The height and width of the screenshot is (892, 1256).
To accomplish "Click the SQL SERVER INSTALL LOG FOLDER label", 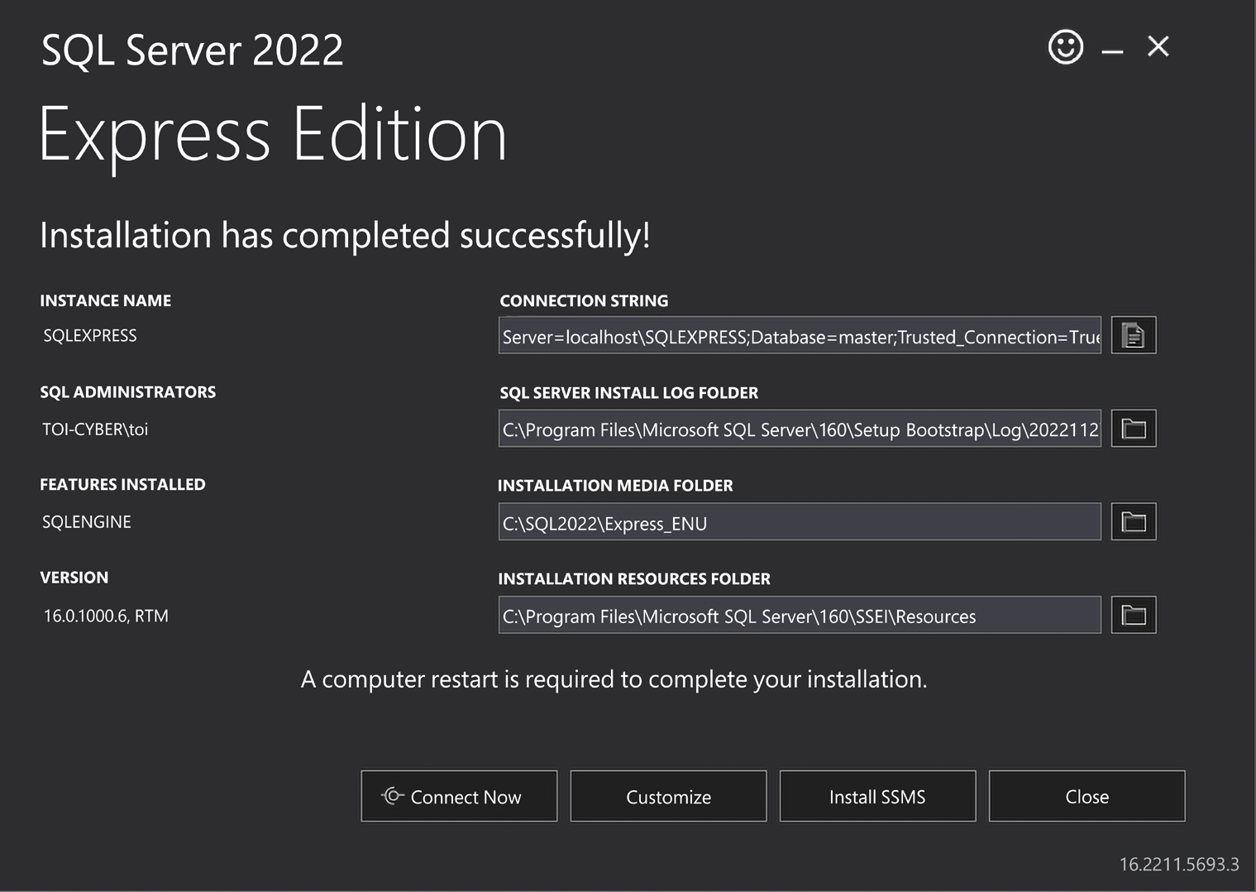I will point(628,393).
